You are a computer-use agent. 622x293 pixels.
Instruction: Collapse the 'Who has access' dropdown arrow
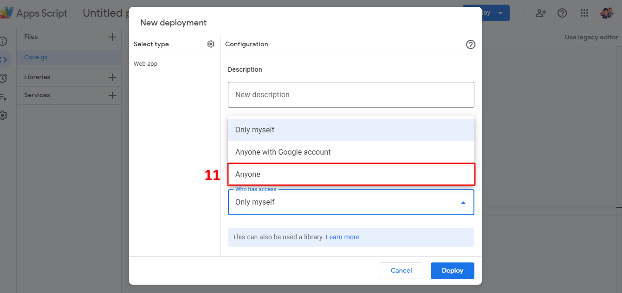coord(463,203)
